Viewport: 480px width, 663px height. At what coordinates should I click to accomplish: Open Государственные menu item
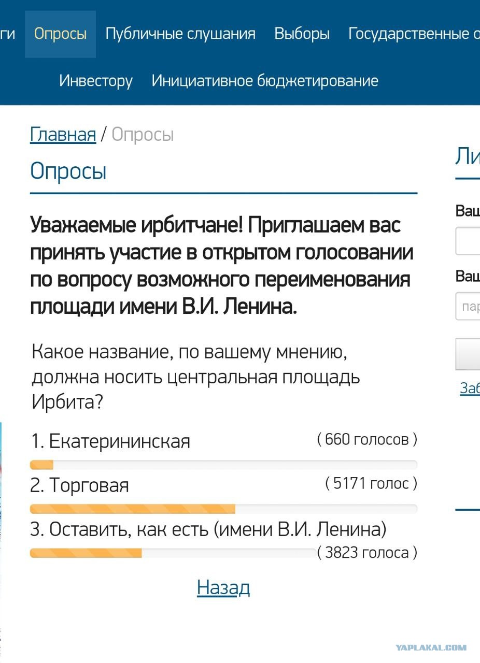click(x=414, y=34)
